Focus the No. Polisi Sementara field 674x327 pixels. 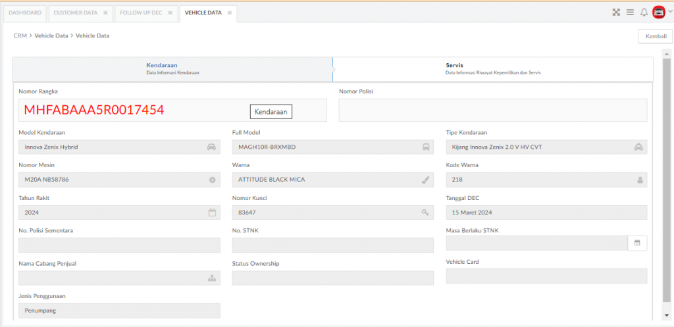pos(120,245)
